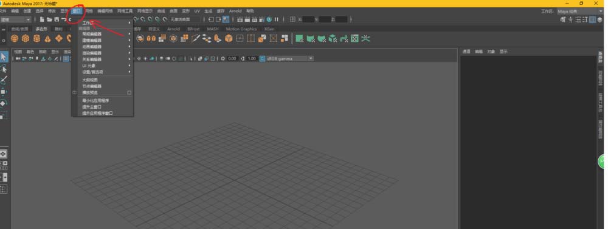Select the Paint Selection brush tool

[4, 80]
